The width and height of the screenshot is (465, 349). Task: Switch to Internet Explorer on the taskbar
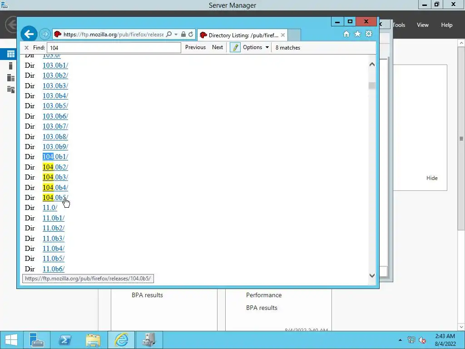point(121,340)
